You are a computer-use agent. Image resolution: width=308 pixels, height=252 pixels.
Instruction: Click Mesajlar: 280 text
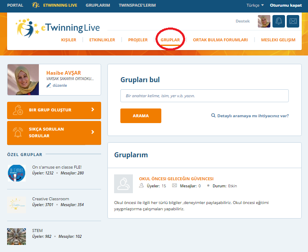click(72, 173)
